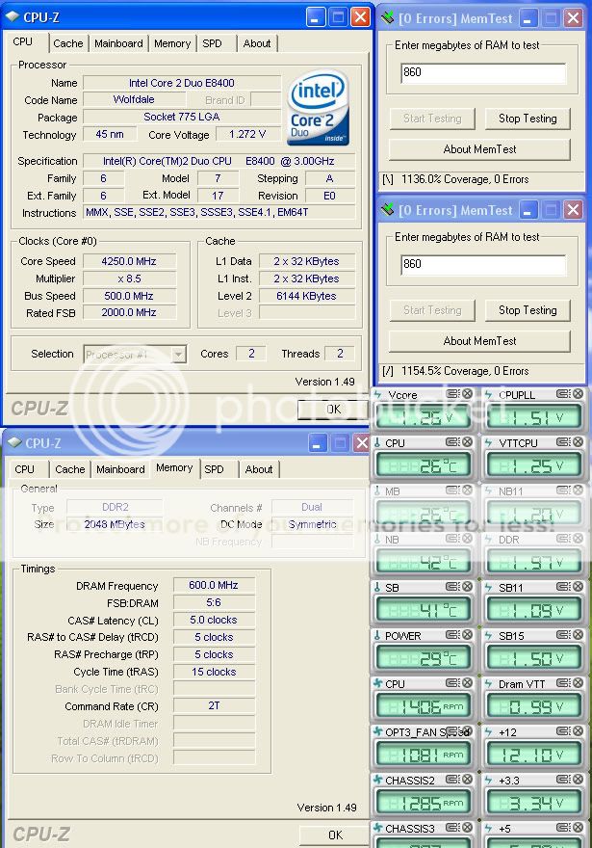Close the CPU temperature gadget showing 26°C
The width and height of the screenshot is (592, 848).
click(467, 442)
